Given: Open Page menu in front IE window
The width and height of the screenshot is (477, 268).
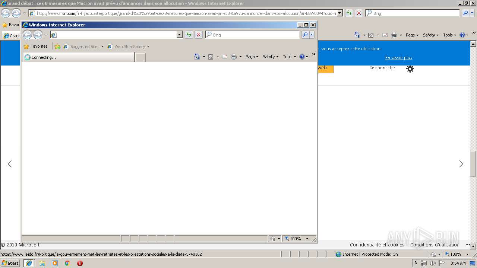Looking at the screenshot, I should [x=252, y=57].
